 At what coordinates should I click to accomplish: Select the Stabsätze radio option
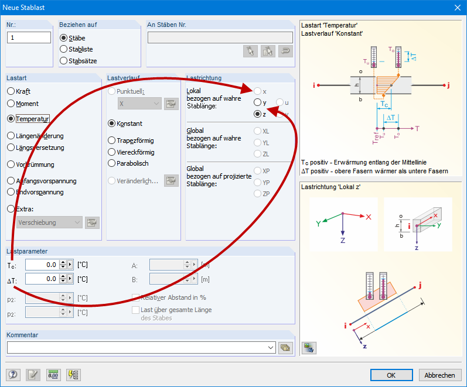(63, 60)
